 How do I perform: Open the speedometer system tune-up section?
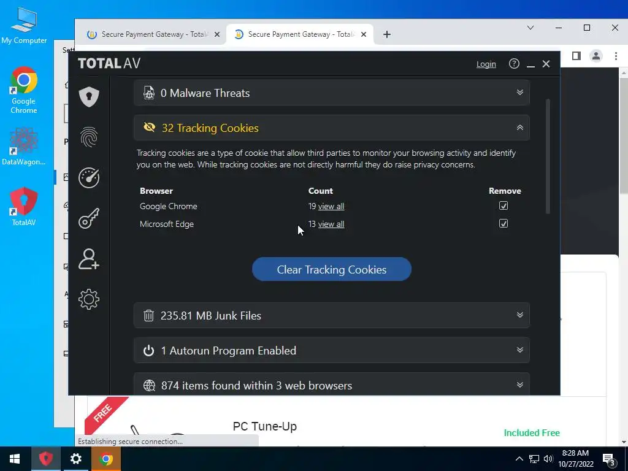point(89,177)
